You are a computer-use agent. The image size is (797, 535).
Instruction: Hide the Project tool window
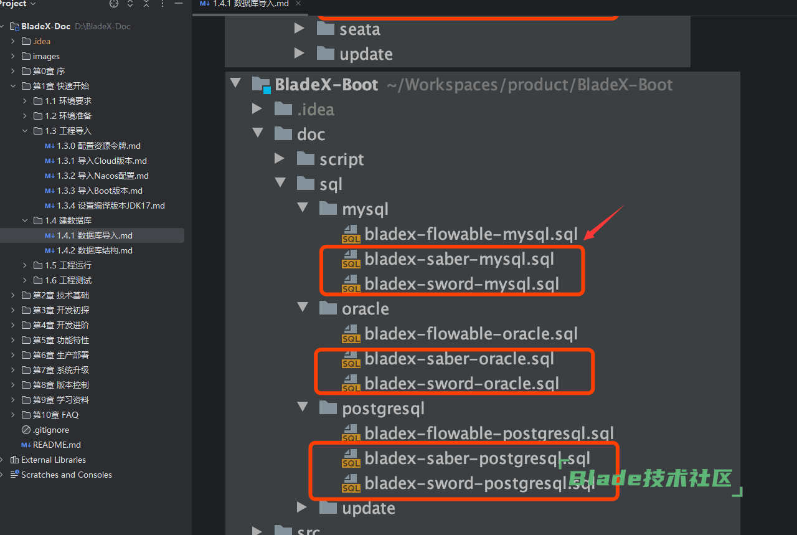pyautogui.click(x=179, y=4)
